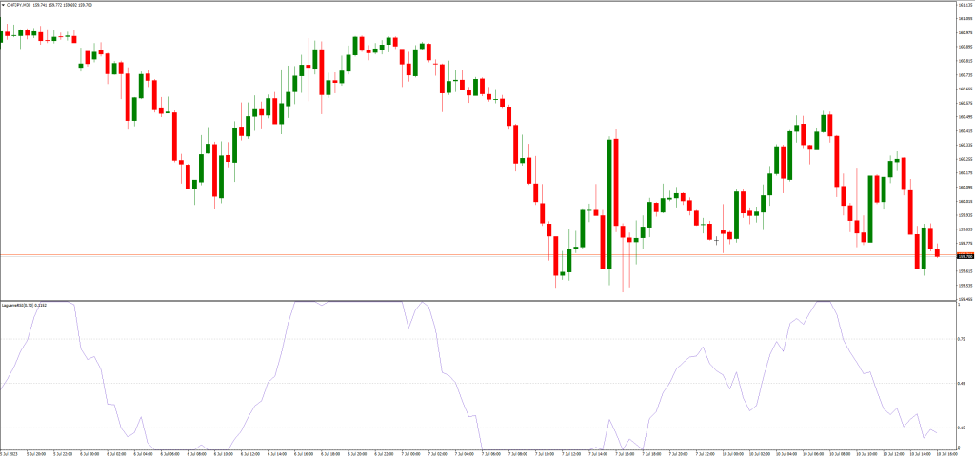Select the 0.15 level on indicator scale
975x458 pixels.
[960, 428]
